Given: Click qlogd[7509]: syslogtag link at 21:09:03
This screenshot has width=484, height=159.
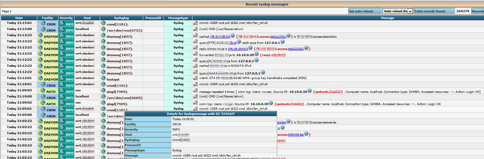Looking at the screenshot, I should (117, 92).
